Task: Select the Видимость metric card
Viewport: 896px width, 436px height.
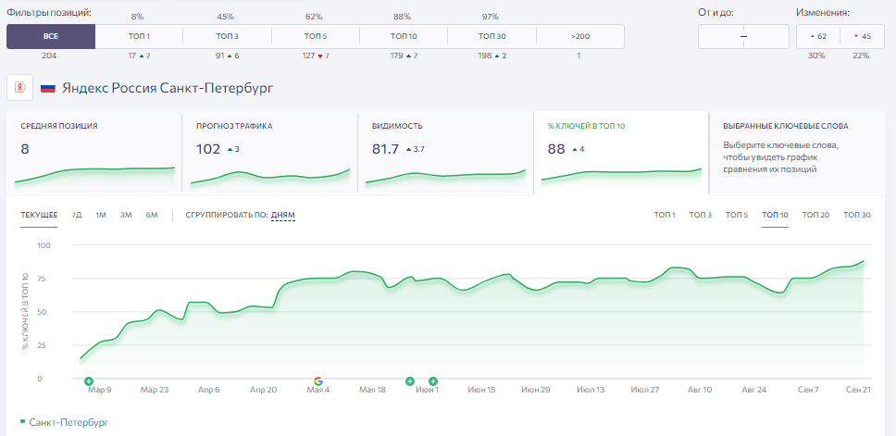Action: 445,152
